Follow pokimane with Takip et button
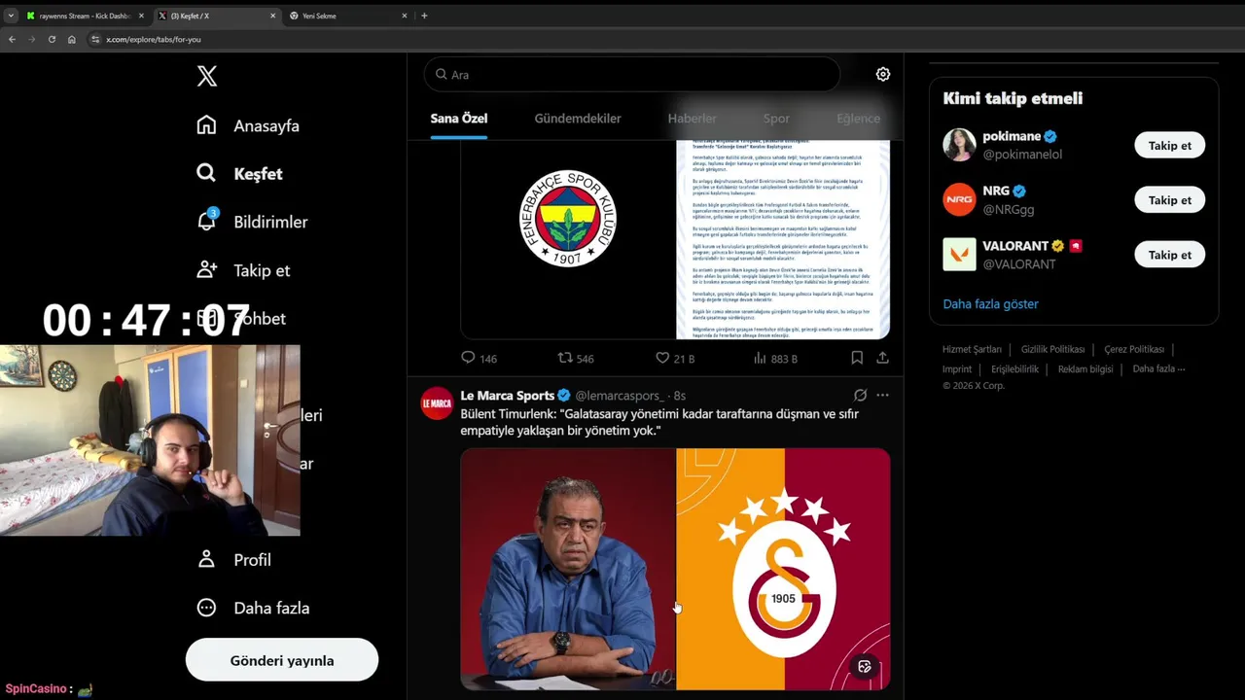 (x=1169, y=146)
